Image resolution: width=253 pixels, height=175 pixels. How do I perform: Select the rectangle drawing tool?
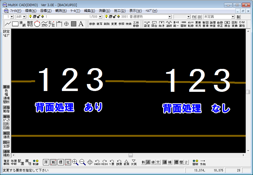(x=15, y=24)
